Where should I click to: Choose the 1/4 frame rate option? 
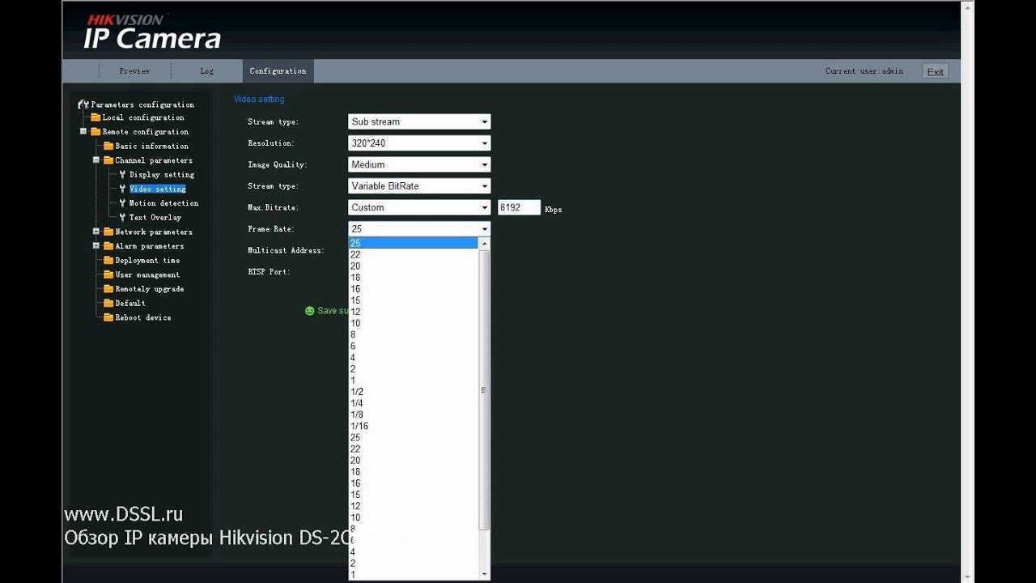tap(414, 403)
